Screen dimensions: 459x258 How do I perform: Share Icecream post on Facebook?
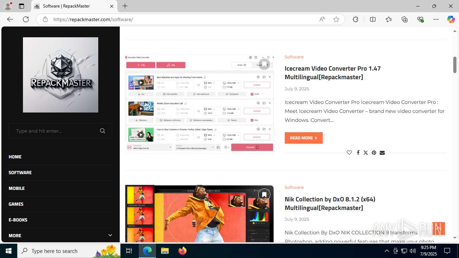click(358, 153)
